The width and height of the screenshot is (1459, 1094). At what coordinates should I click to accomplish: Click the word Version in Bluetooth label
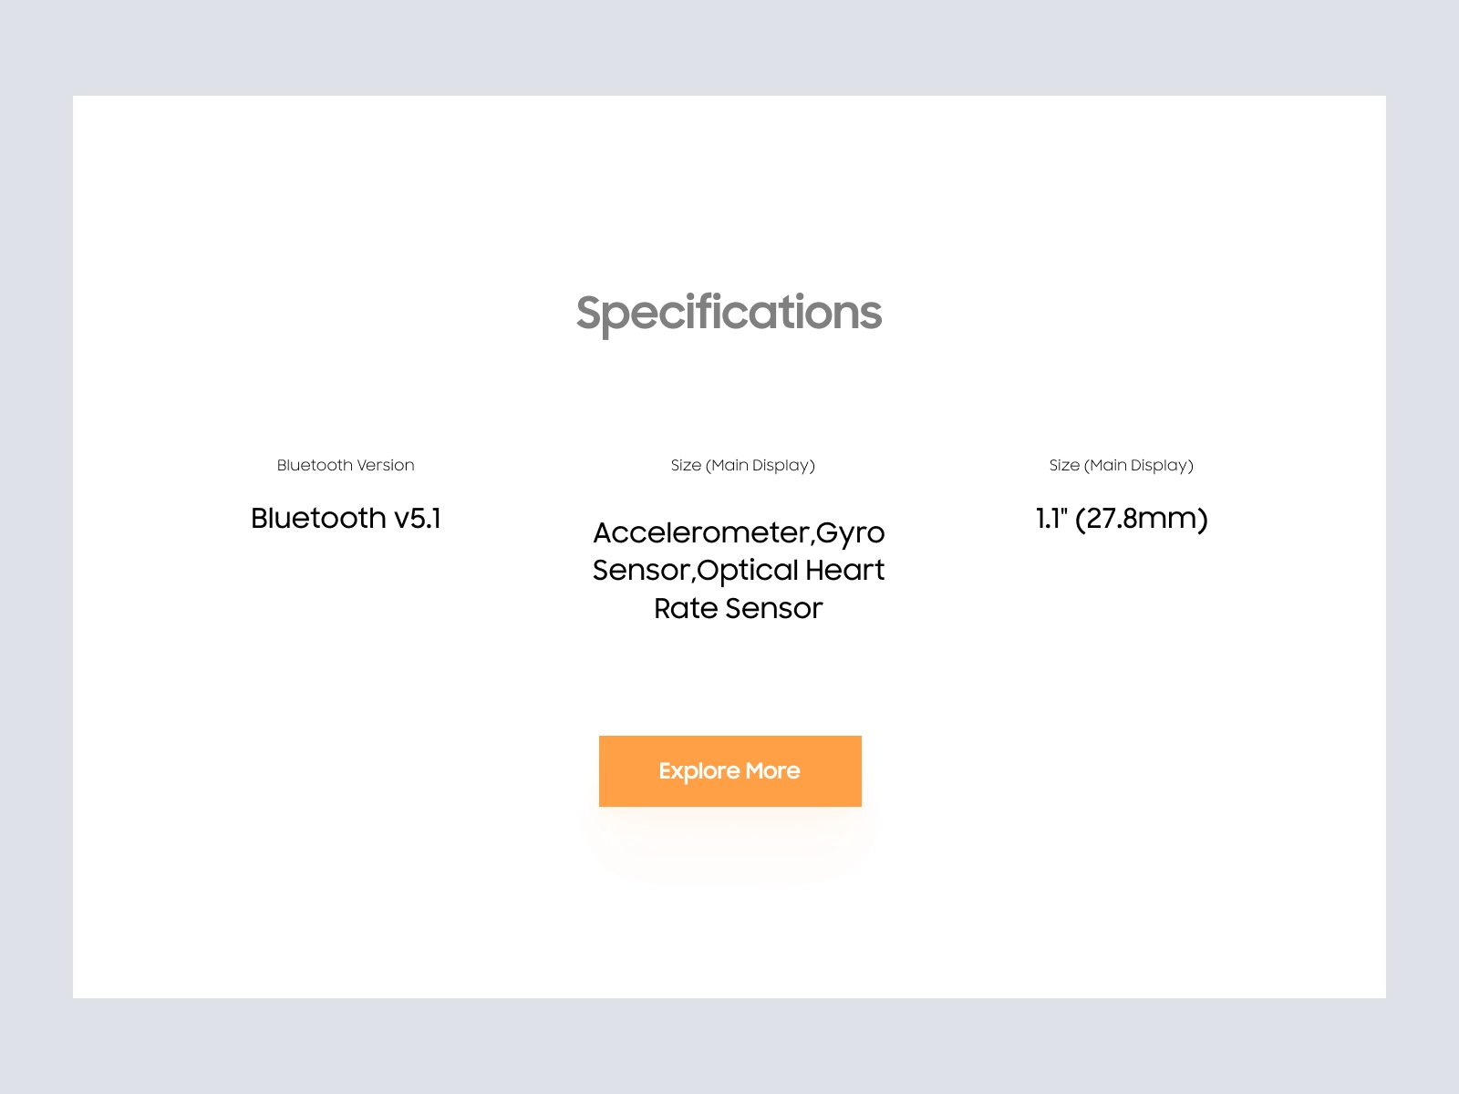pos(386,465)
